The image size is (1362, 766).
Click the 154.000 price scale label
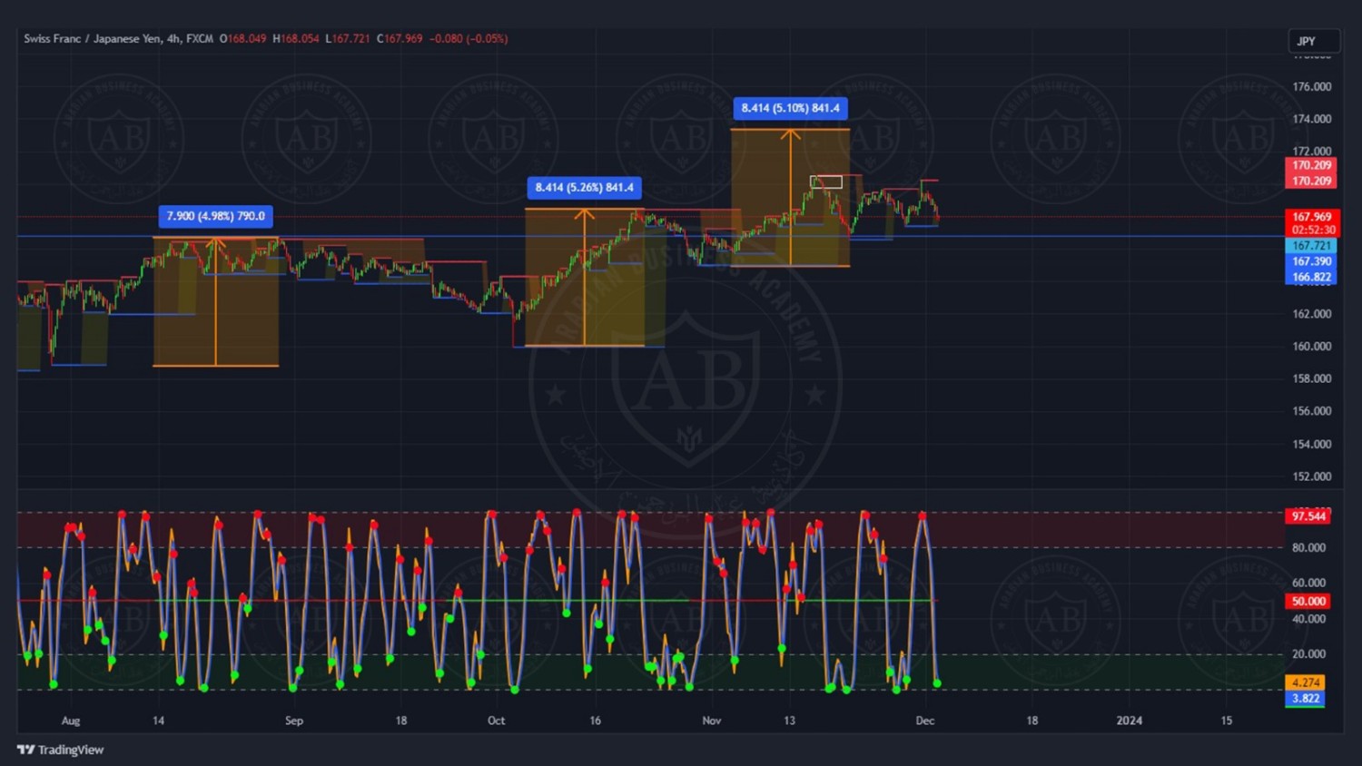pyautogui.click(x=1312, y=444)
